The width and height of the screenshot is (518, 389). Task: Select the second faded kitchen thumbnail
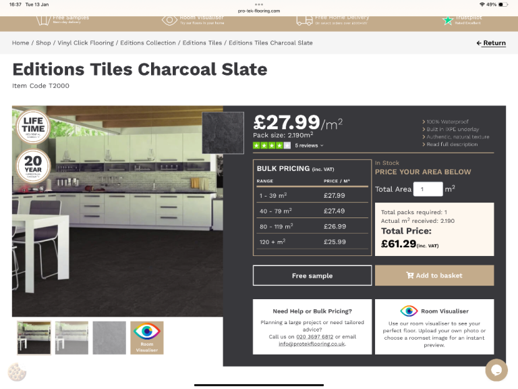pos(71,338)
